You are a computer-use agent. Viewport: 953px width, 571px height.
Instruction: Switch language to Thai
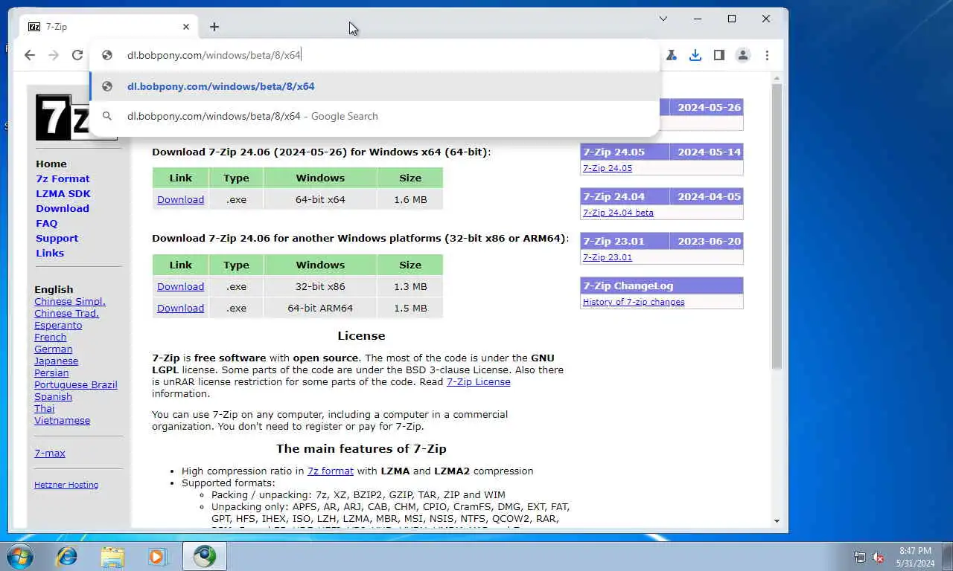click(x=44, y=408)
